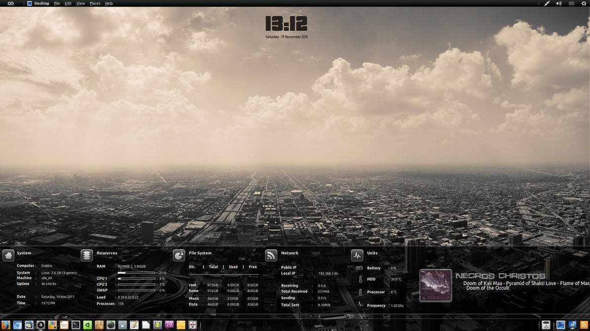Click the Network RSS-style icon
The width and height of the screenshot is (590, 331).
coord(271,255)
